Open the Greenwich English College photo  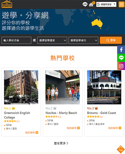tap(21, 87)
